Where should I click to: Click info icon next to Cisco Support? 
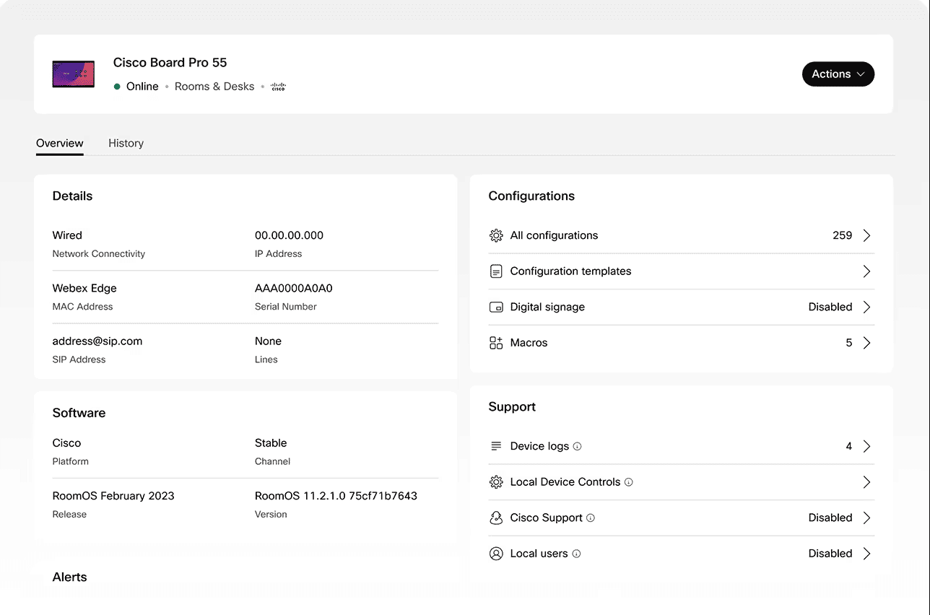(591, 518)
